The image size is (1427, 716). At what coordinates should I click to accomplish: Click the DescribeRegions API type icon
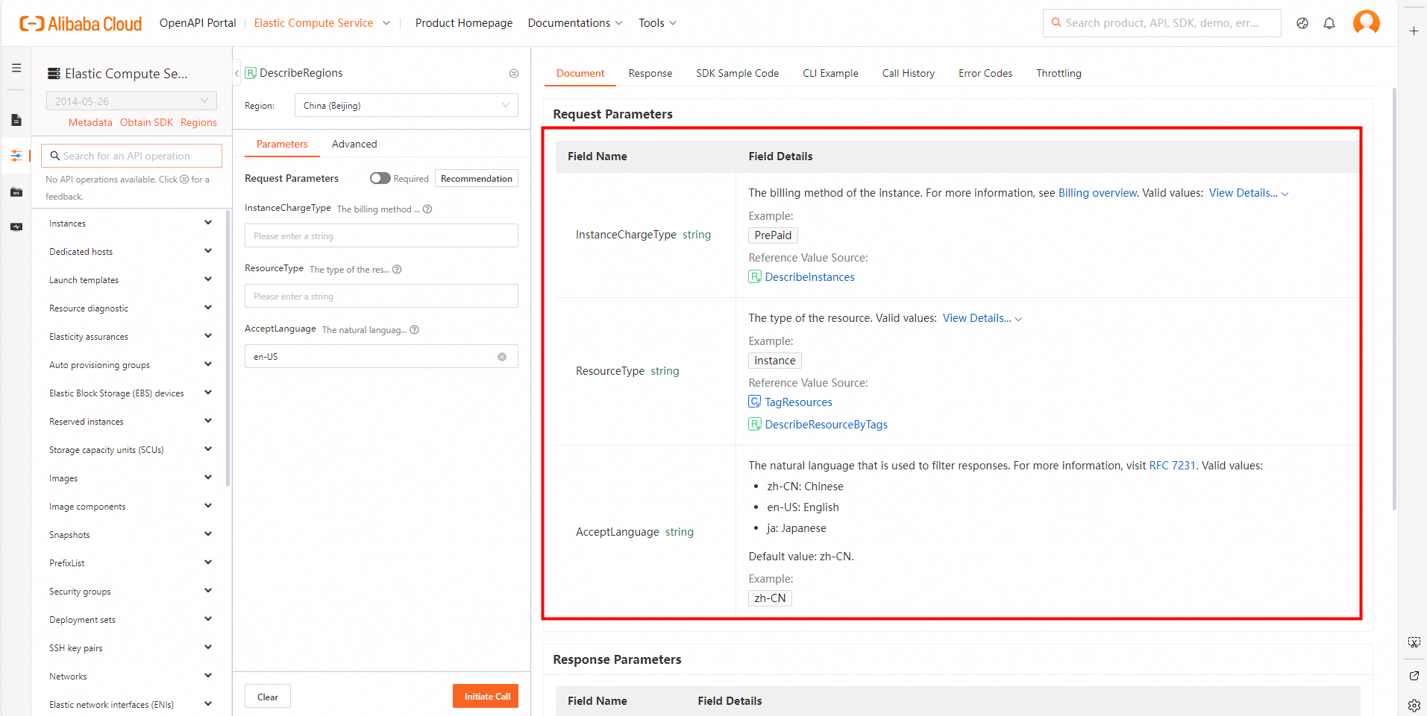click(x=251, y=73)
